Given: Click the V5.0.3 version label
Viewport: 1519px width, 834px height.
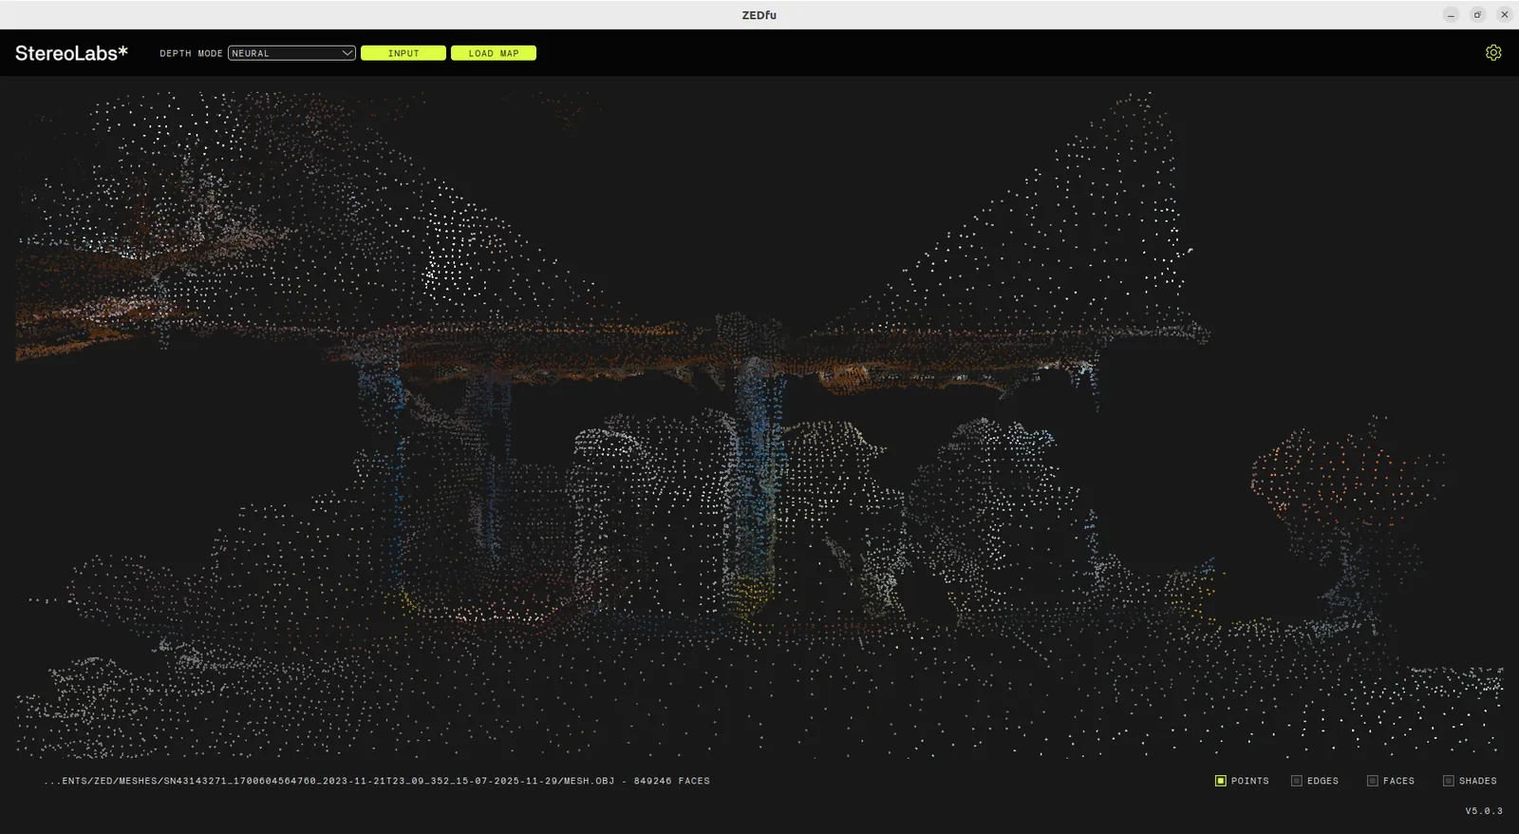Looking at the screenshot, I should [x=1484, y=811].
